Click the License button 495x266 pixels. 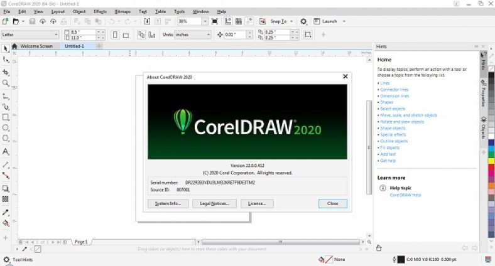(257, 204)
